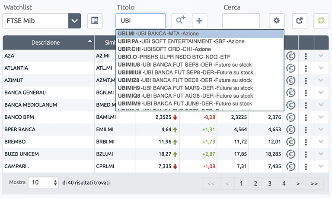This screenshot has width=332, height=198.
Task: Click the CAMPARI change -1,08
Action: [209, 167]
